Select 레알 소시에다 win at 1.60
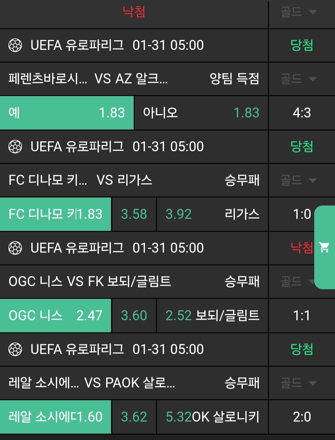 click(56, 417)
